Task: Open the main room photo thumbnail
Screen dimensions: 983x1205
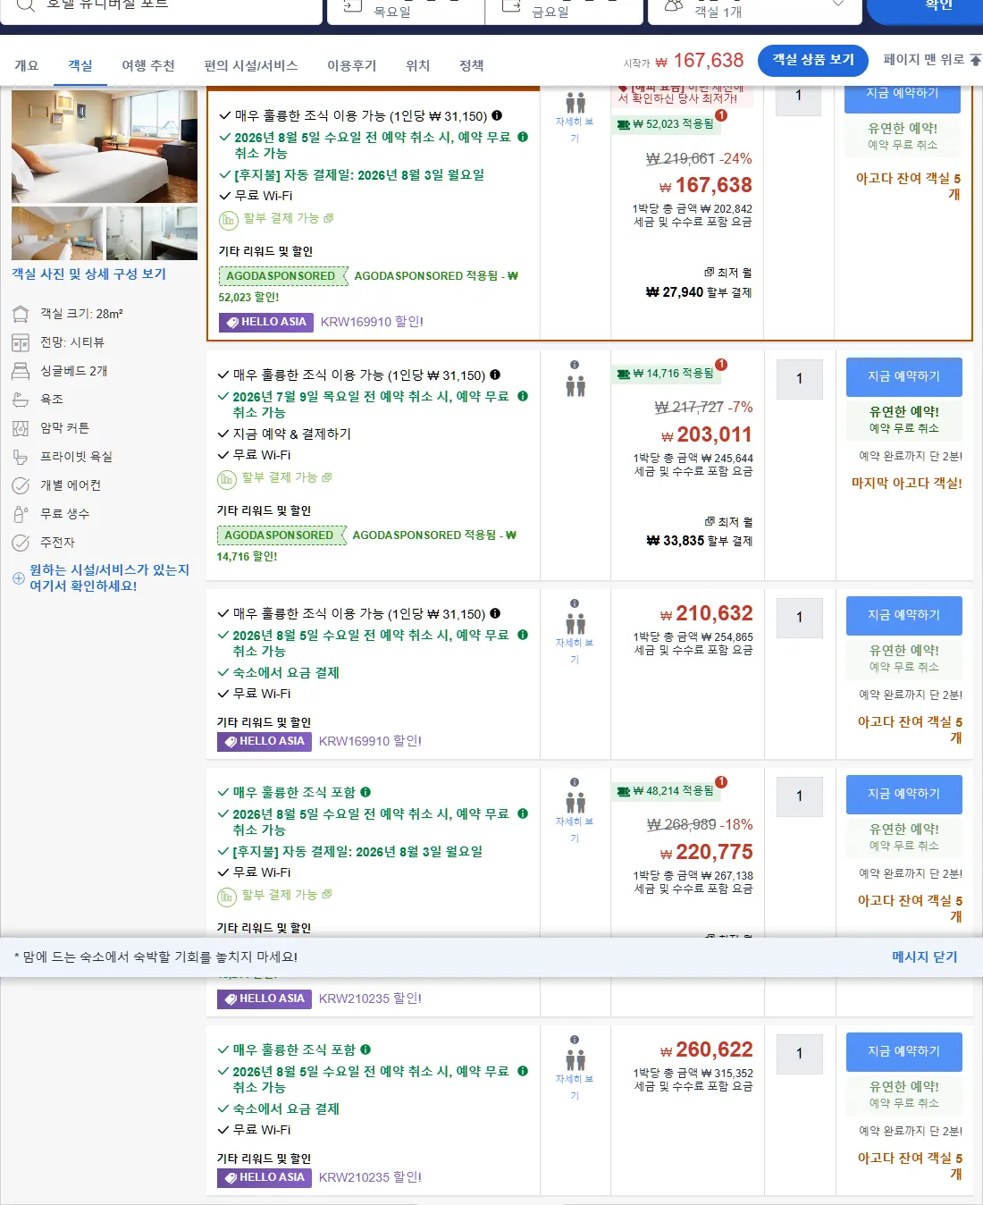Action: coord(105,146)
